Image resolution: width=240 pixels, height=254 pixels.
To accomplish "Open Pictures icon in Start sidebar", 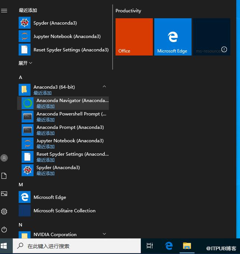I will click(x=4, y=194).
